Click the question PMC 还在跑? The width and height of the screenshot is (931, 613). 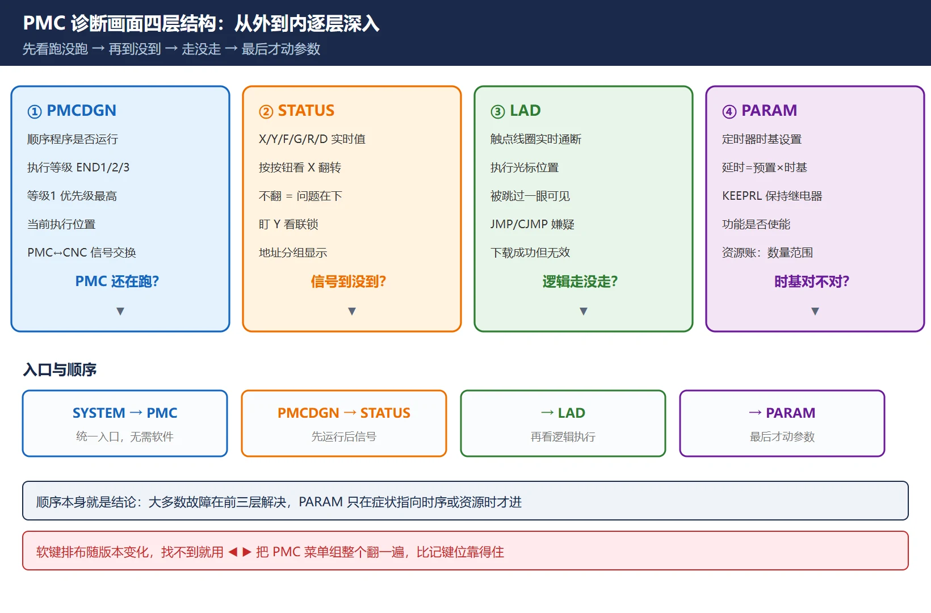pos(117,282)
